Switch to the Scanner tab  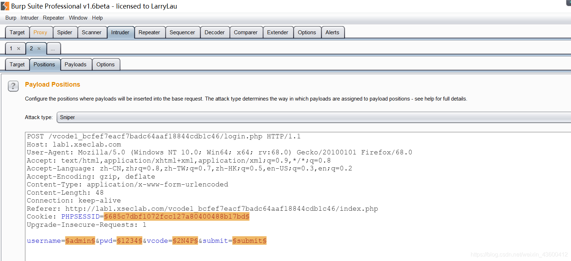click(x=91, y=32)
